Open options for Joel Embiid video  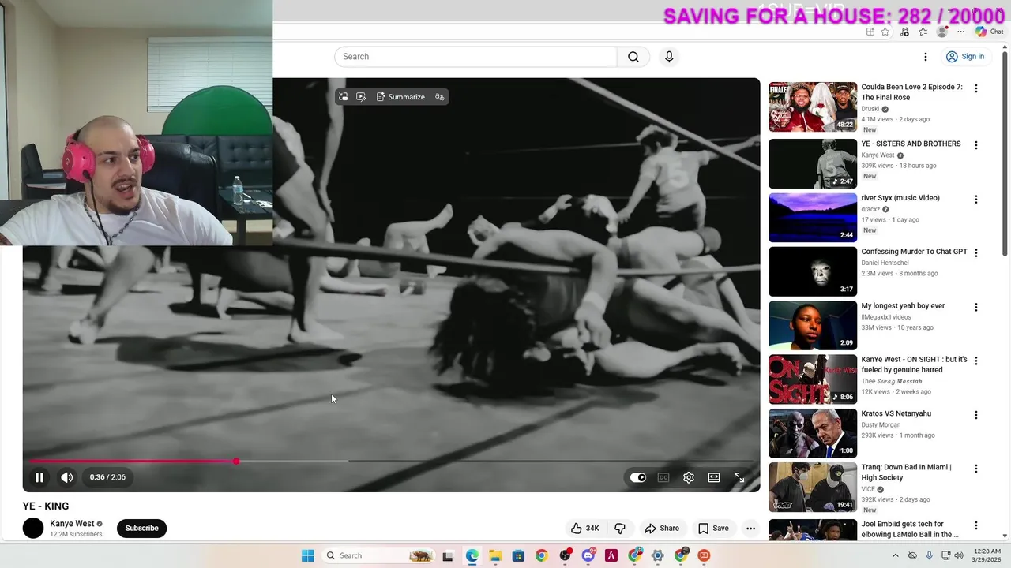click(x=975, y=525)
